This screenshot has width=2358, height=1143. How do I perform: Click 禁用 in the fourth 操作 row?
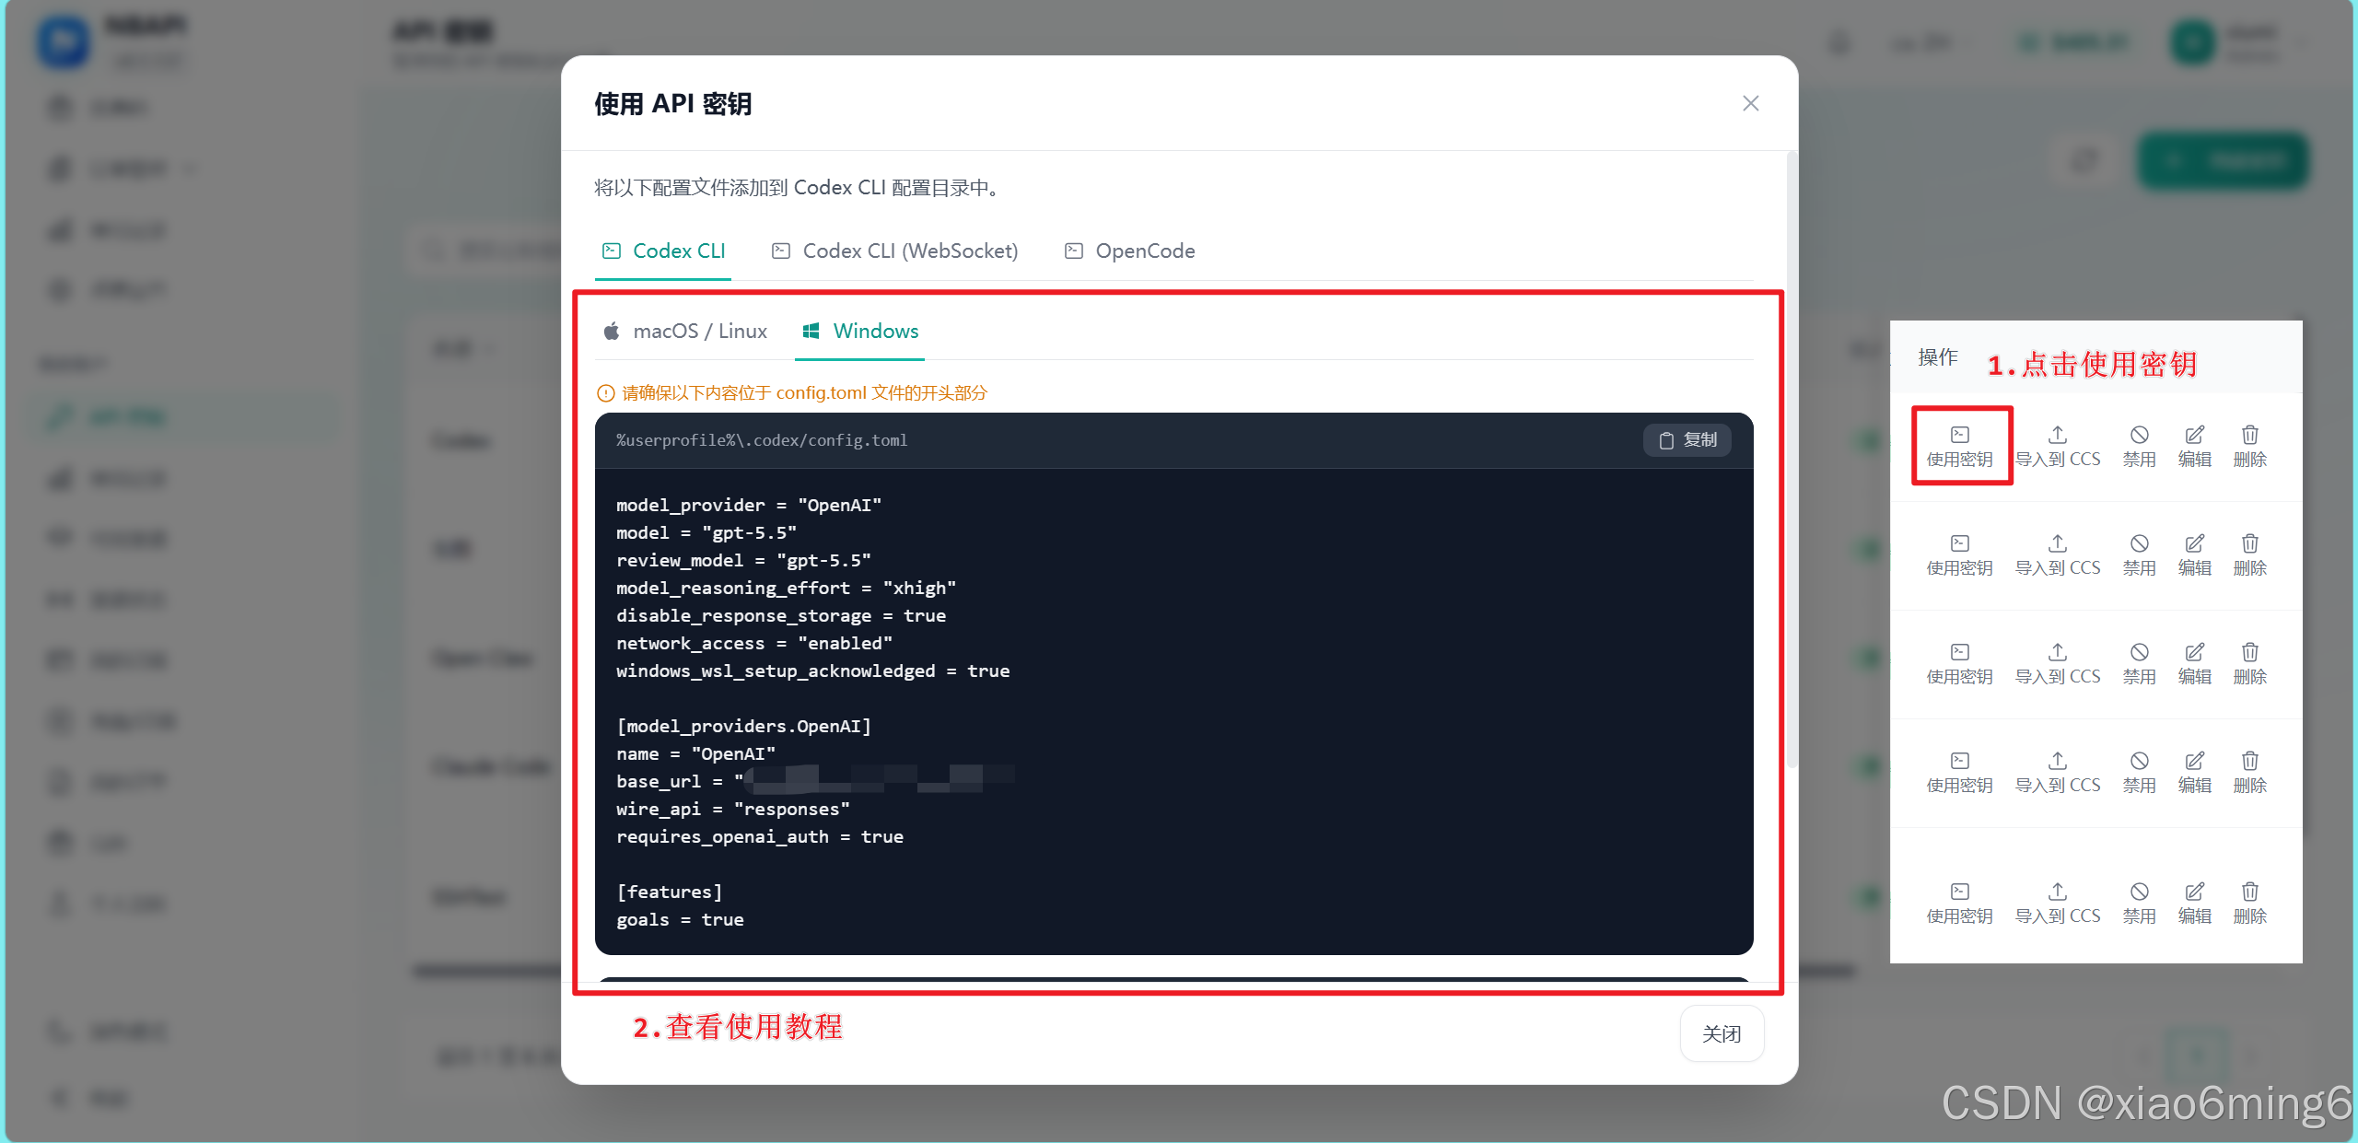point(2139,773)
